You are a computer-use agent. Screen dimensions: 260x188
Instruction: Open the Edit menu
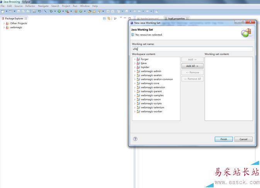(x=9, y=6)
